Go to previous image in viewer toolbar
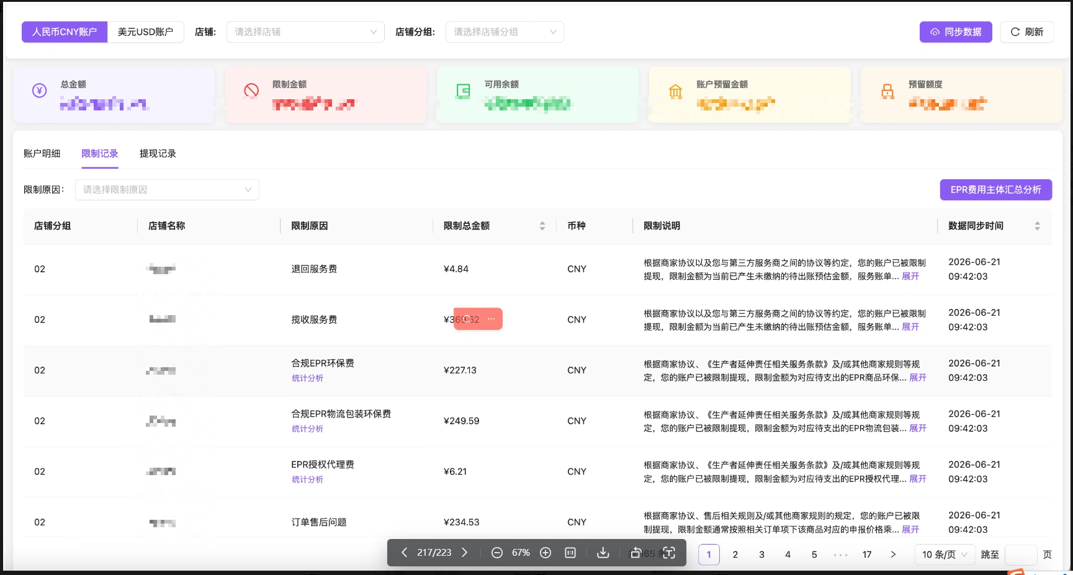The width and height of the screenshot is (1073, 575). tap(404, 553)
